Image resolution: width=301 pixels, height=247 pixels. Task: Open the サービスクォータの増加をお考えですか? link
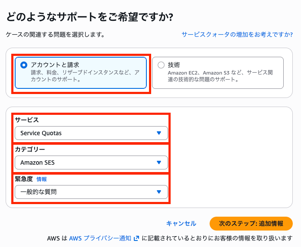[x=237, y=34]
